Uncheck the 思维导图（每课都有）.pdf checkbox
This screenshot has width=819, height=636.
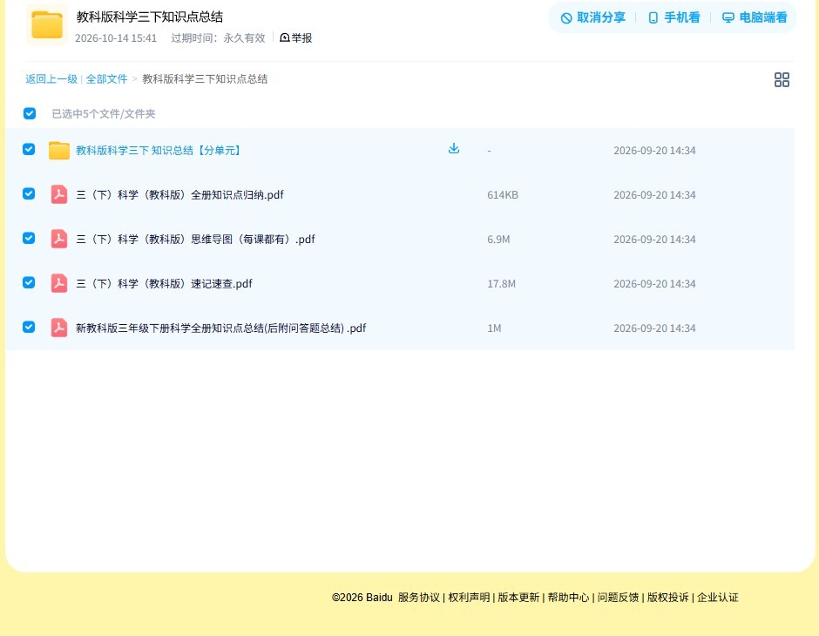(x=29, y=238)
